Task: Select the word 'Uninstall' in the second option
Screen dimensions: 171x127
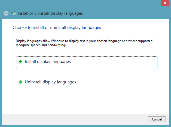Action: click(x=33, y=82)
